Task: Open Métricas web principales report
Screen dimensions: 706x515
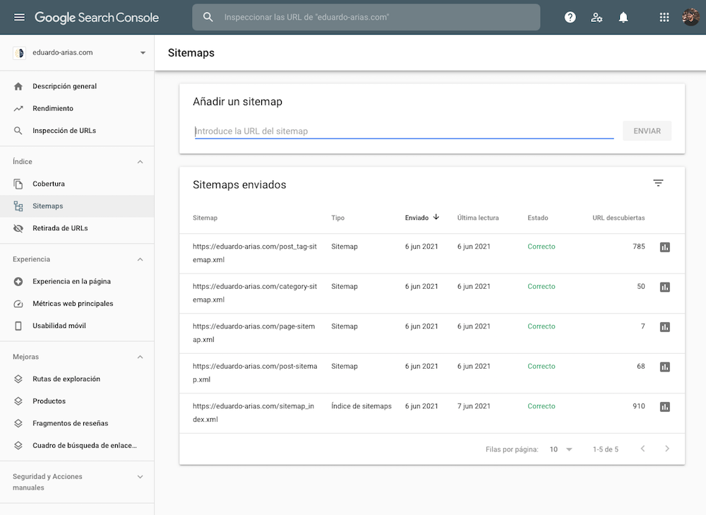Action: coord(77,304)
